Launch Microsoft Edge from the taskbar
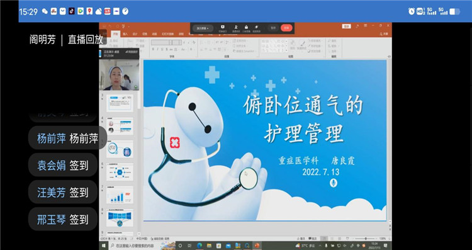472x250 pixels. pyautogui.click(x=199, y=246)
